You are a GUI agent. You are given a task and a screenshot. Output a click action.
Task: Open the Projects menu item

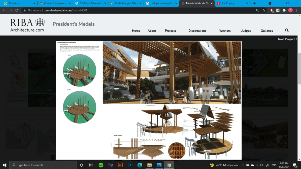click(170, 31)
